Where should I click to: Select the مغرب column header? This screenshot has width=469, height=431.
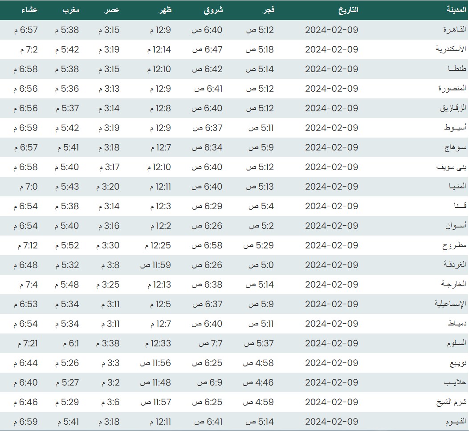coord(70,10)
